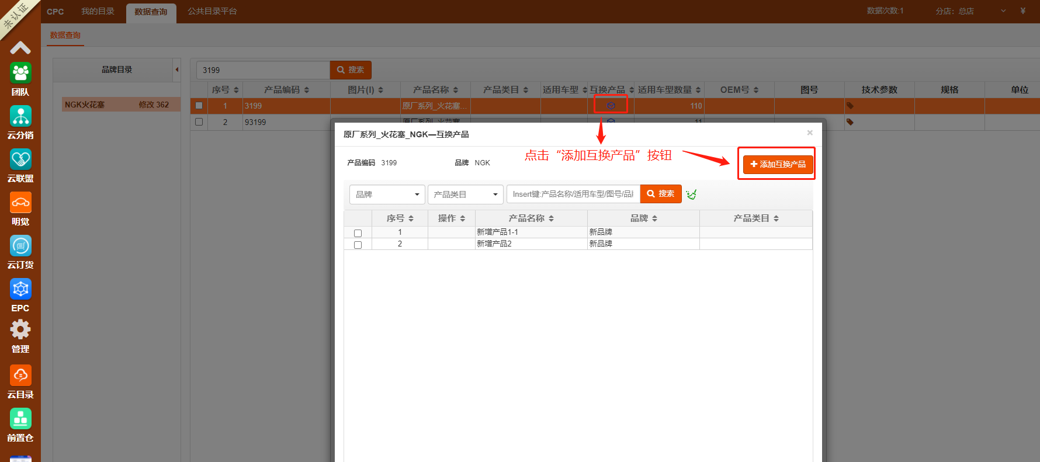Screen dimensions: 1040x462
Task: Click the up chevron above sidebar icons
Action: pyautogui.click(x=20, y=47)
